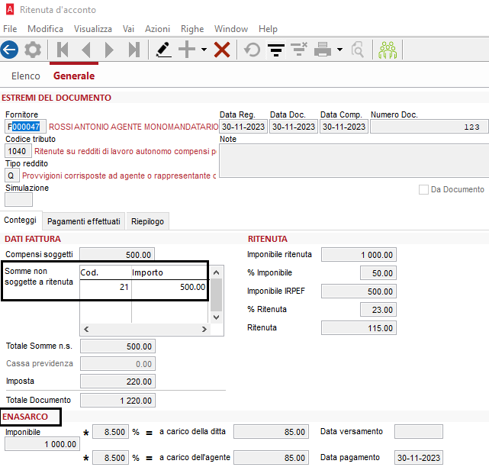Click the a carico della ditta amount
The image size is (489, 467).
pos(271,432)
